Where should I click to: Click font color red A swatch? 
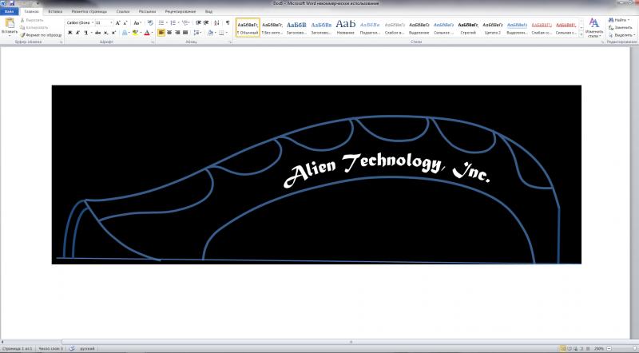147,33
